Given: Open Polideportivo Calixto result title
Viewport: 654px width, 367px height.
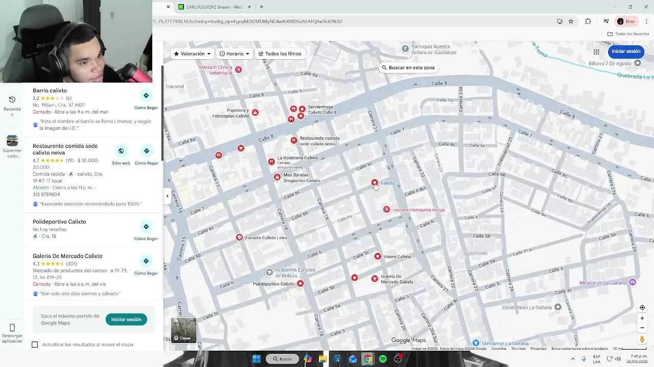Looking at the screenshot, I should point(59,222).
